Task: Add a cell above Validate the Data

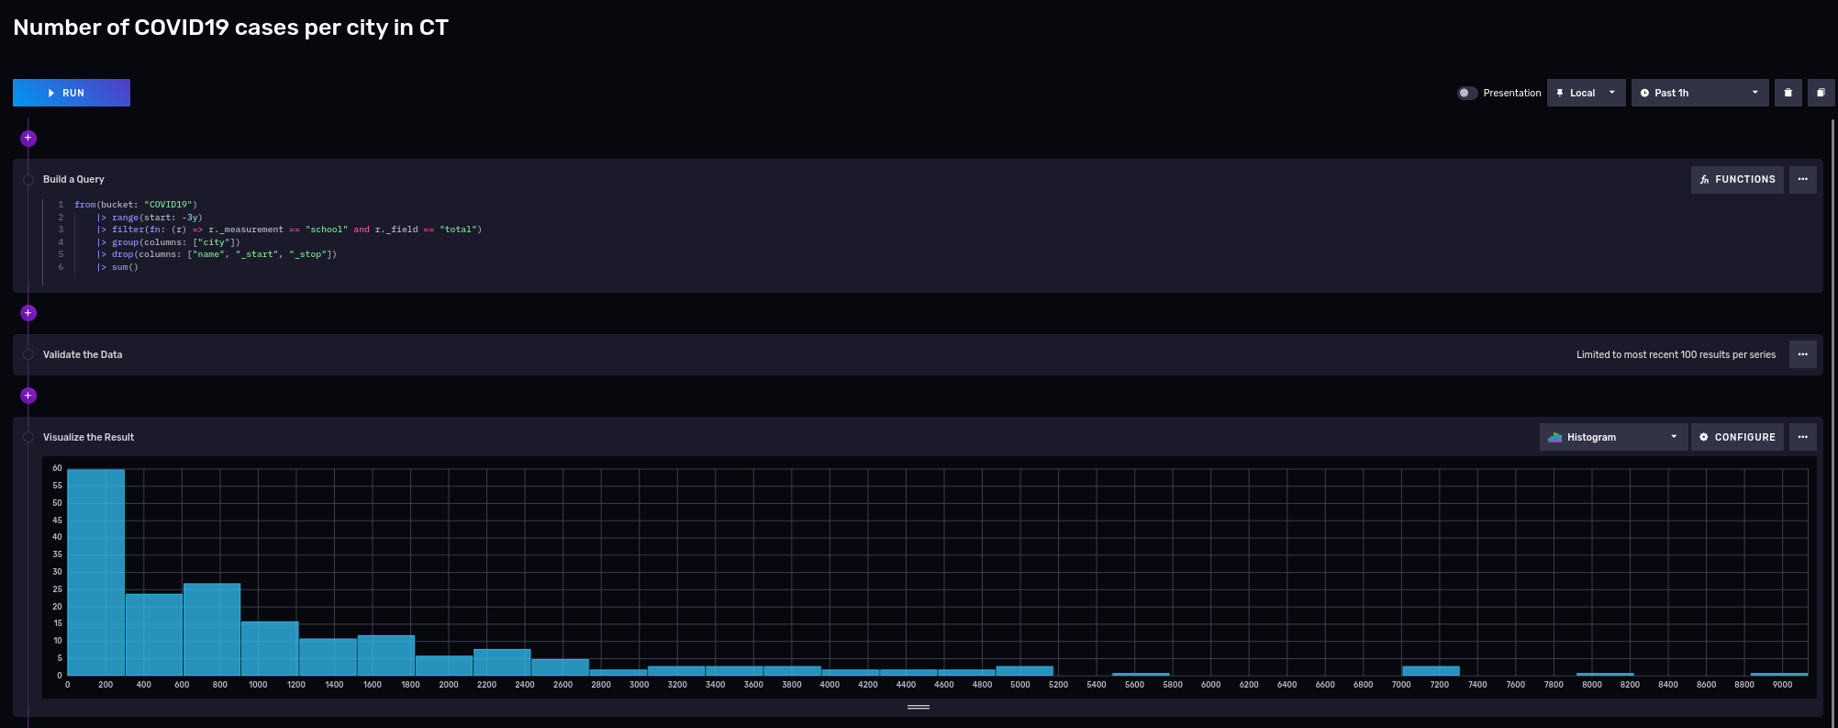Action: (x=28, y=313)
